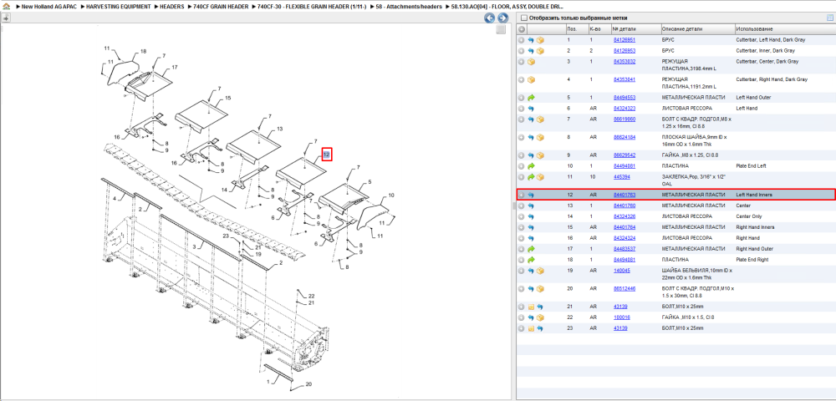836x401 pixels.
Task: Click callout 10 in the diagram
Action: pos(391,195)
